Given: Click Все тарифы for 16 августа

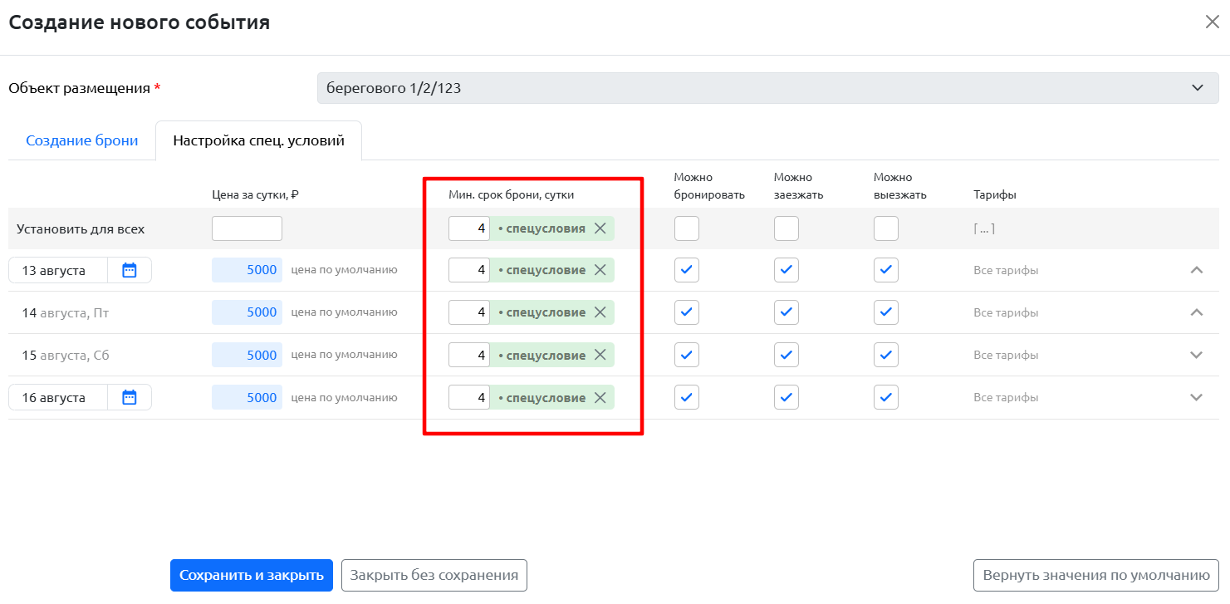Looking at the screenshot, I should pos(1006,397).
